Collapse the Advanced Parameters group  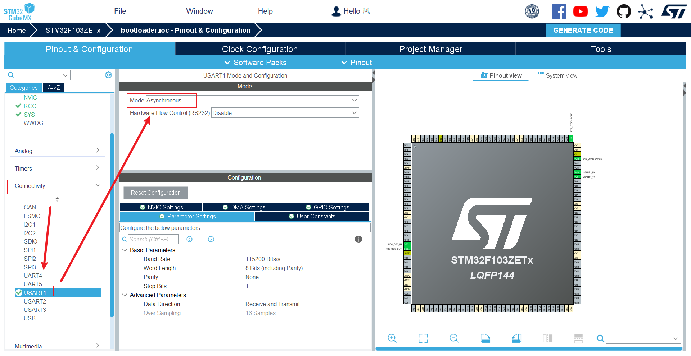(125, 295)
